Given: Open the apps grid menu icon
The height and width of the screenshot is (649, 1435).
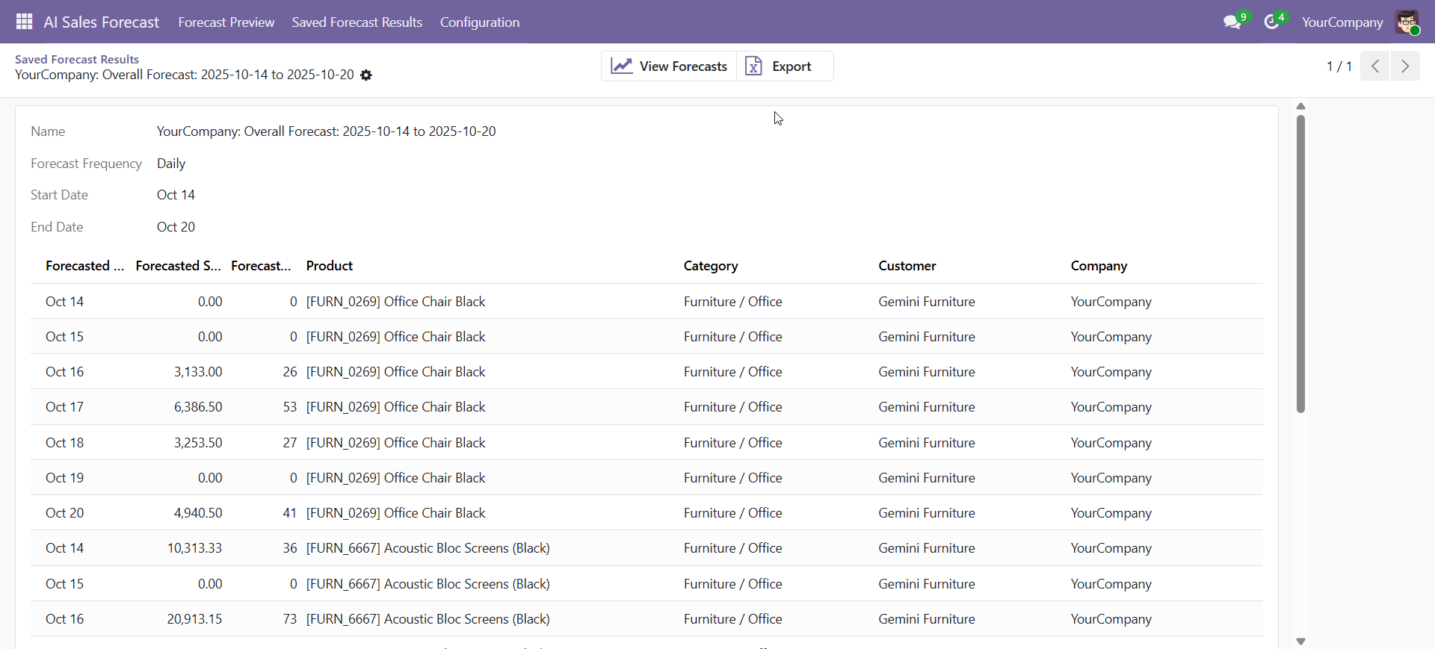Looking at the screenshot, I should coord(24,22).
